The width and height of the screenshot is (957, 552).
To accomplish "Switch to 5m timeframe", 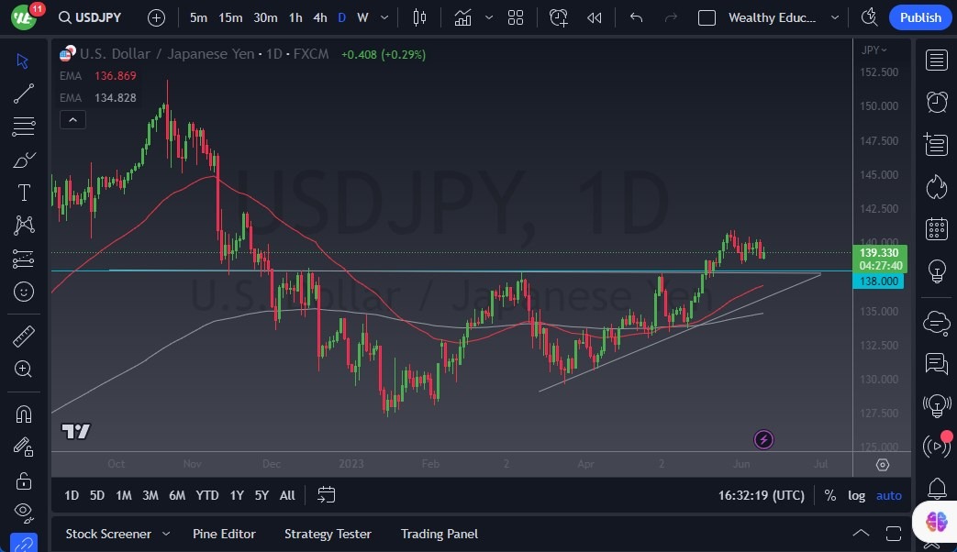I will point(198,17).
